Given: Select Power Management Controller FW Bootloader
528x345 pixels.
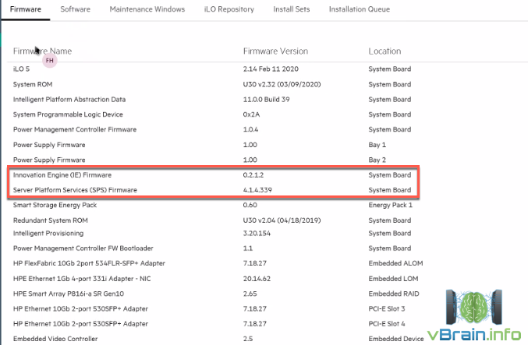Looking at the screenshot, I should click(x=83, y=248).
